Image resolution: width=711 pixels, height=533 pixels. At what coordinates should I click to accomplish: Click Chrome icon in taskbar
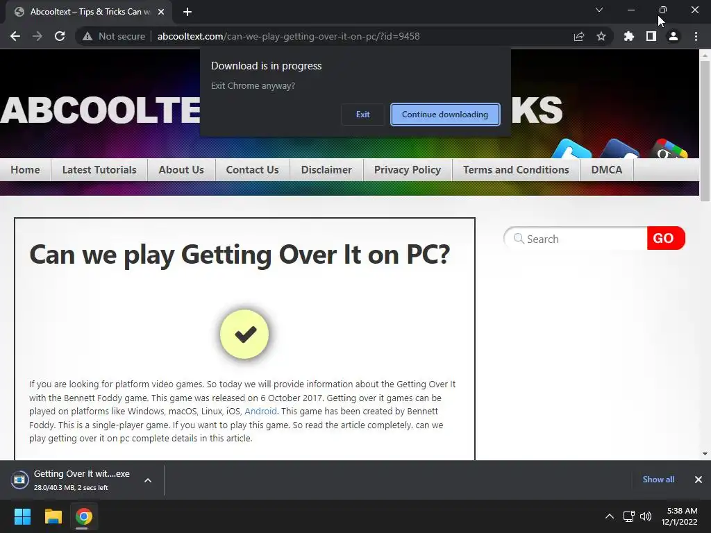(x=83, y=516)
